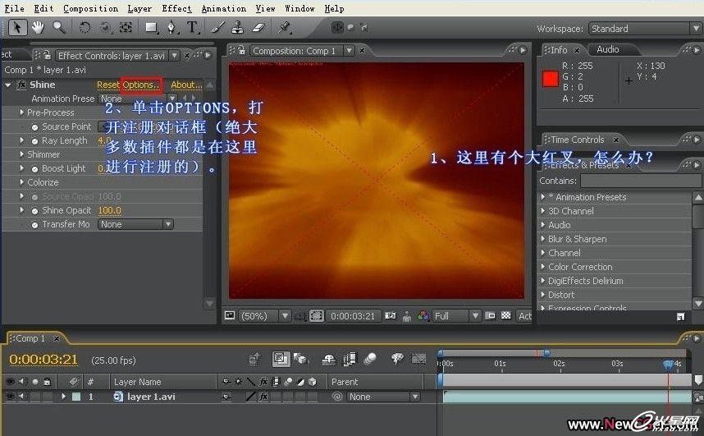This screenshot has width=704, height=436.
Task: Select the Rectangular Mask tool
Action: (x=151, y=28)
